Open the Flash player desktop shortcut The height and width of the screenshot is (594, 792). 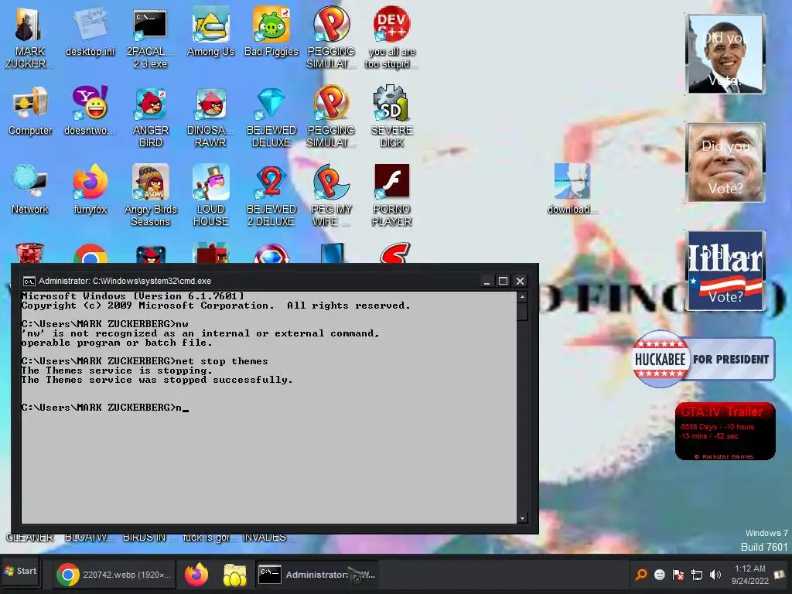[391, 196]
